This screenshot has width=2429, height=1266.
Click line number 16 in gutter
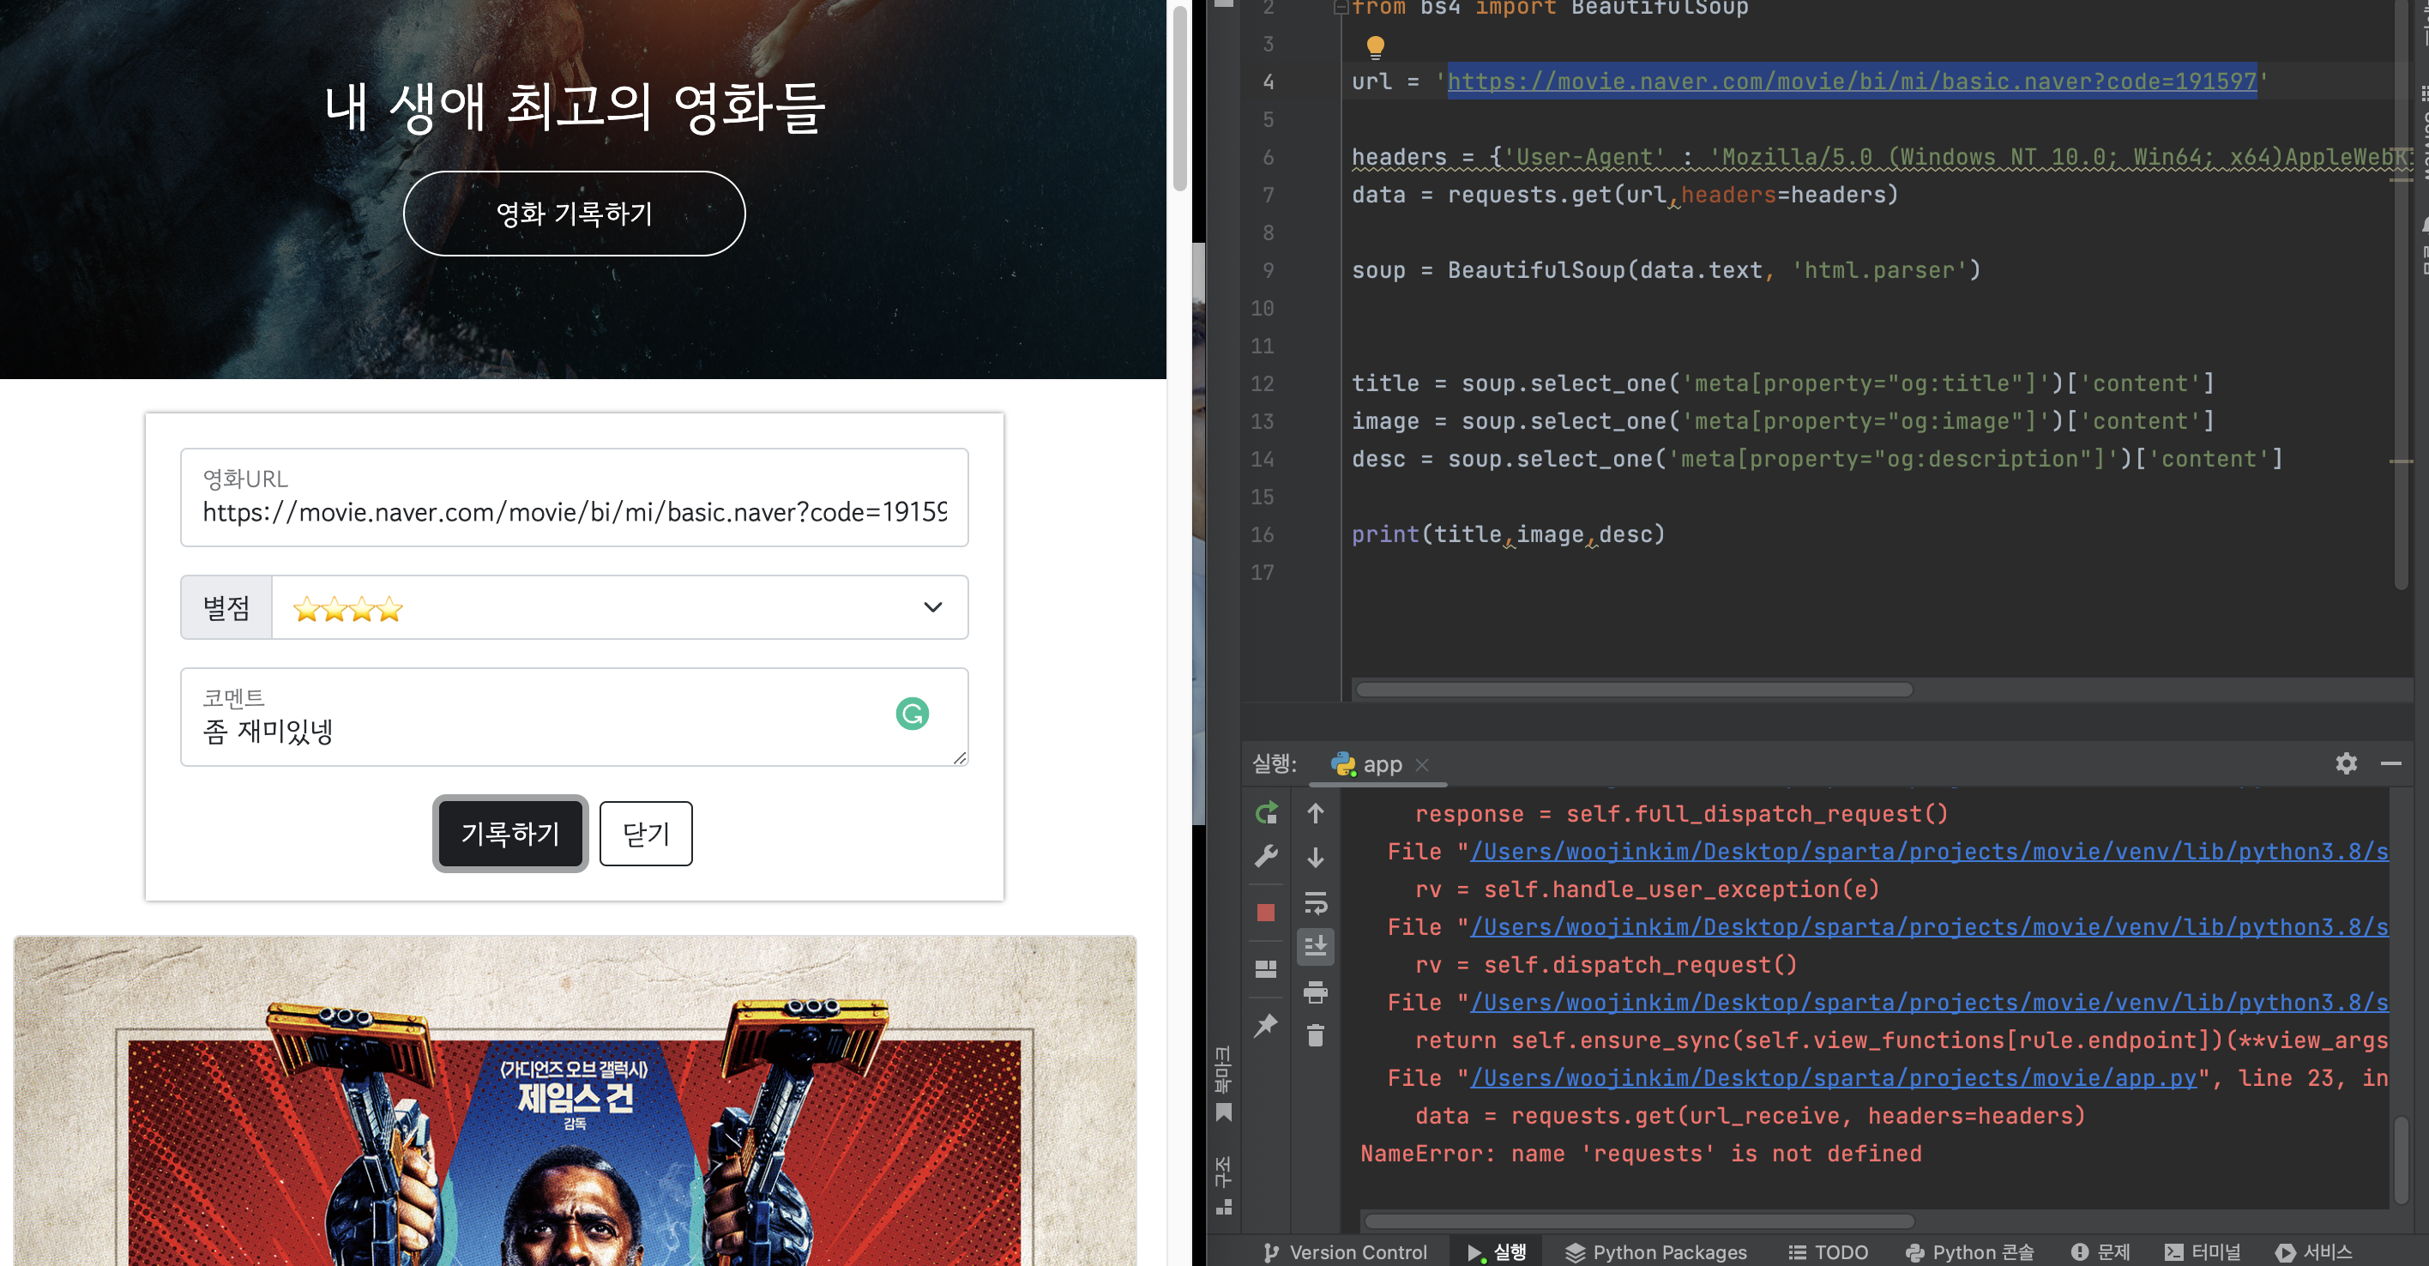(x=1263, y=534)
